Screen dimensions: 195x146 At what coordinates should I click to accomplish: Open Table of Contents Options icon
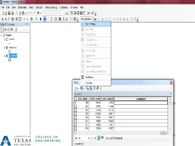click(16, 29)
